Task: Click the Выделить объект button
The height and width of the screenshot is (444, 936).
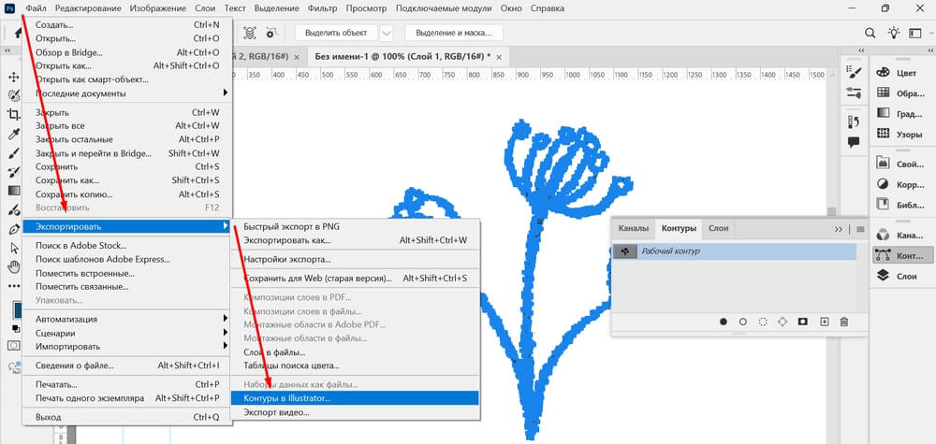Action: coord(336,33)
